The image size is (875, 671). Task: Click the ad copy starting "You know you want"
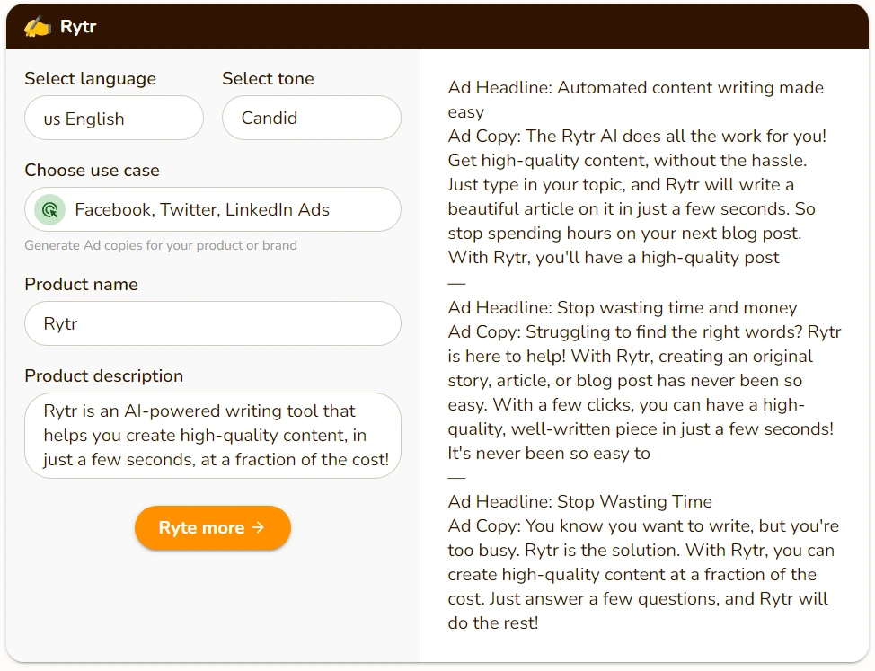coord(643,574)
